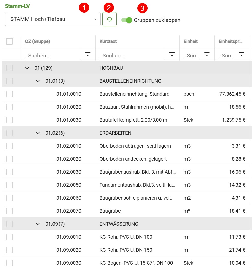Open filter menu for Kurztext column
Viewport: 252px width, 269px height.
pos(172,54)
